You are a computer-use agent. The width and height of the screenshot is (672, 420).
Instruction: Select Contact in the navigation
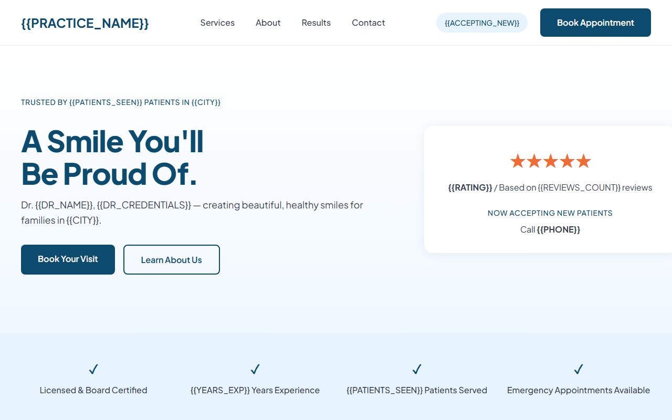(x=369, y=23)
